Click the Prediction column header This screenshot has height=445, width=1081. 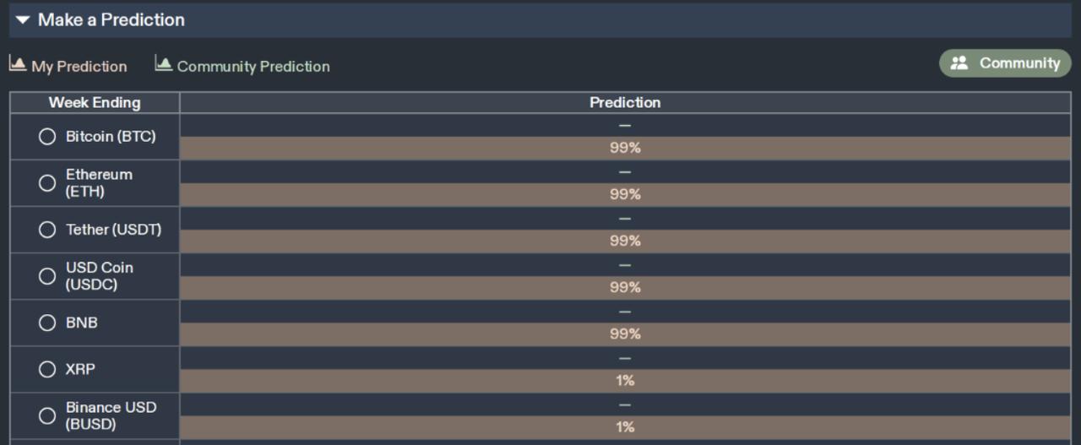tap(625, 103)
